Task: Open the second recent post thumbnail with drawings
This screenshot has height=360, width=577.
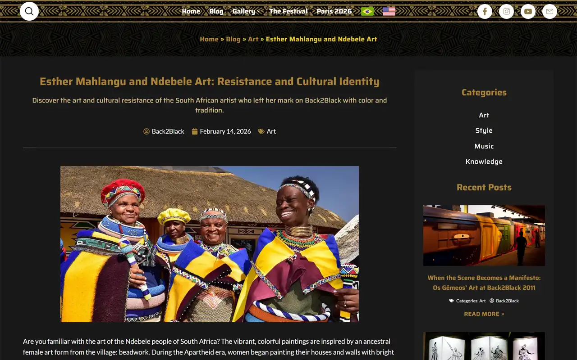Action: pos(484,346)
